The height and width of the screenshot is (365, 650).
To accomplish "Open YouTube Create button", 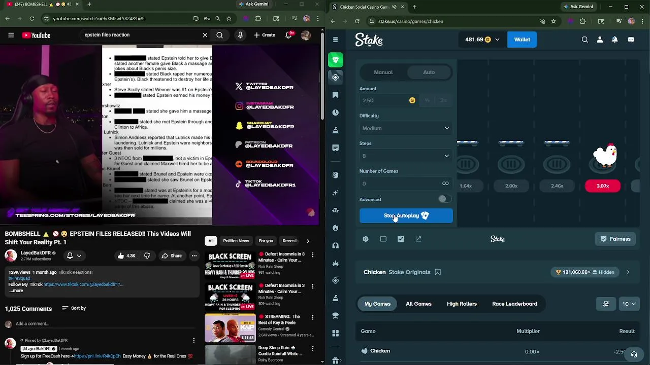I will (x=265, y=35).
